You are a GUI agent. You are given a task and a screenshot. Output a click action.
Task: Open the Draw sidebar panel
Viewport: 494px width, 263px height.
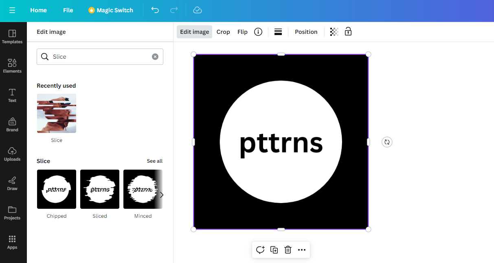tap(12, 183)
